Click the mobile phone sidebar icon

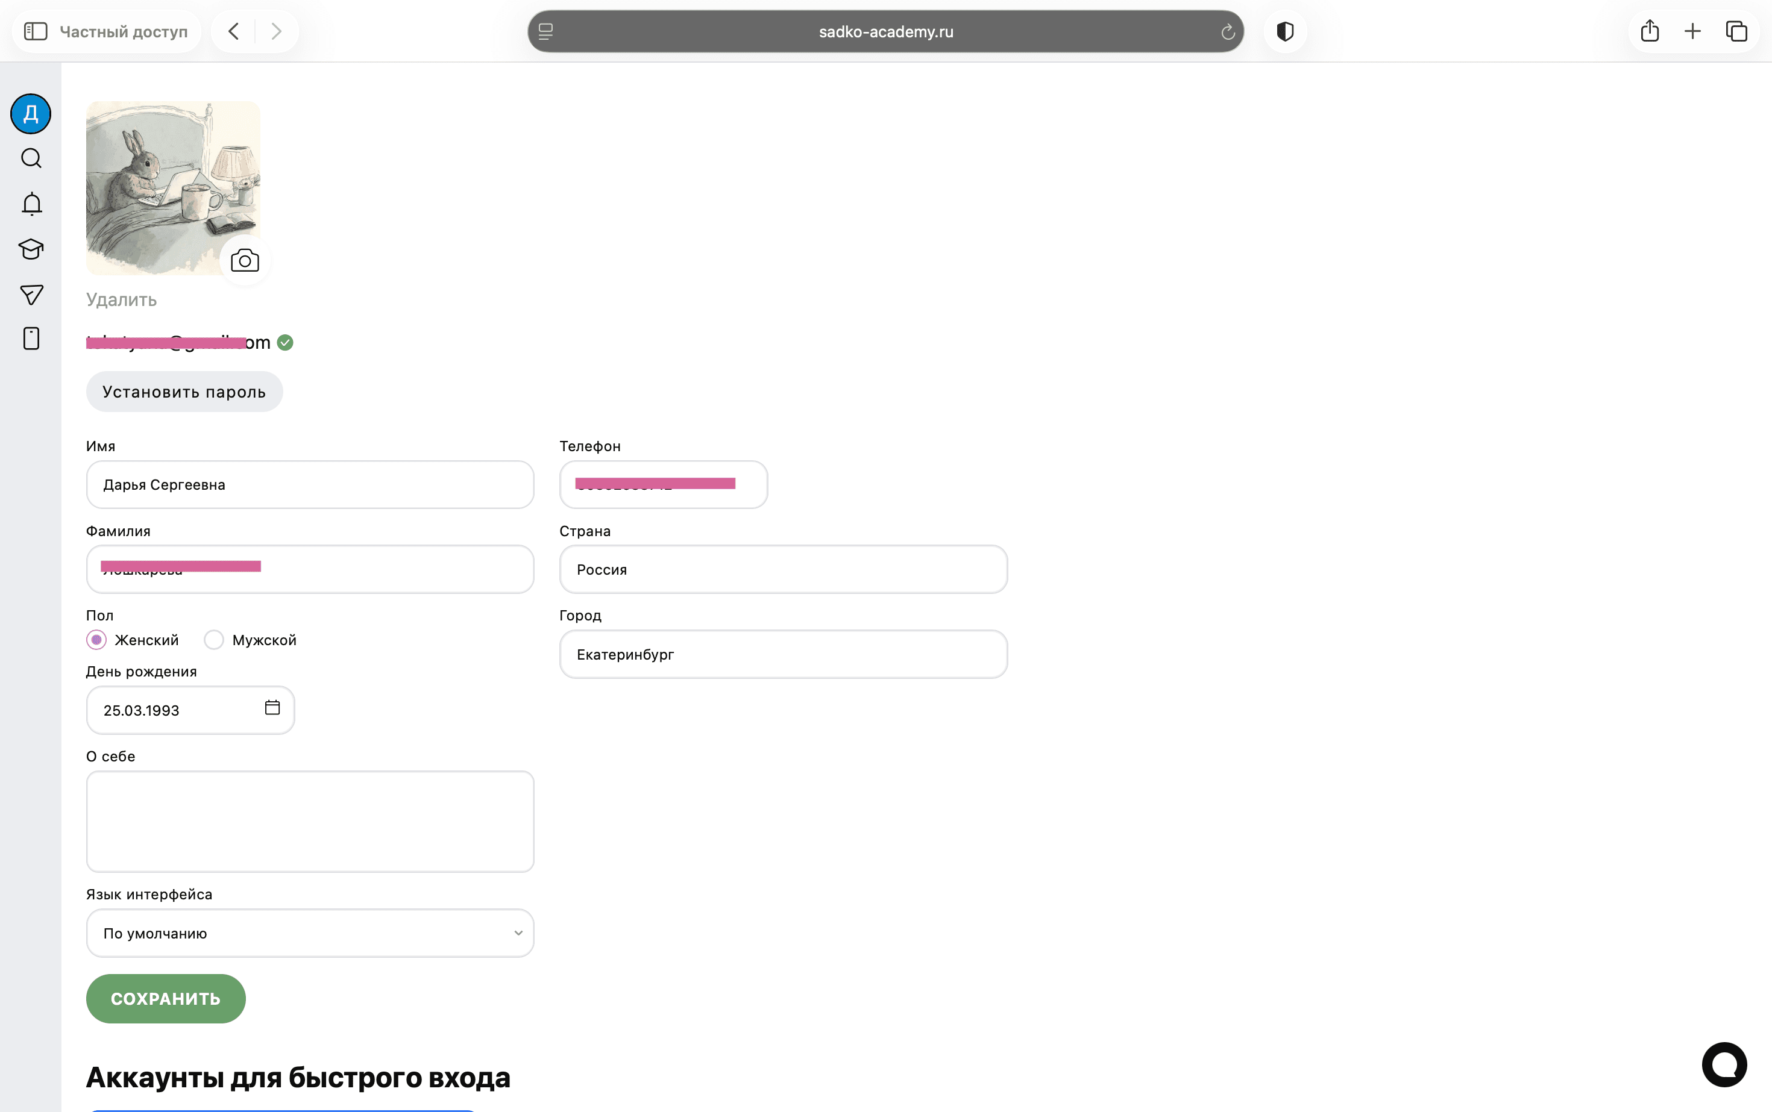31,339
